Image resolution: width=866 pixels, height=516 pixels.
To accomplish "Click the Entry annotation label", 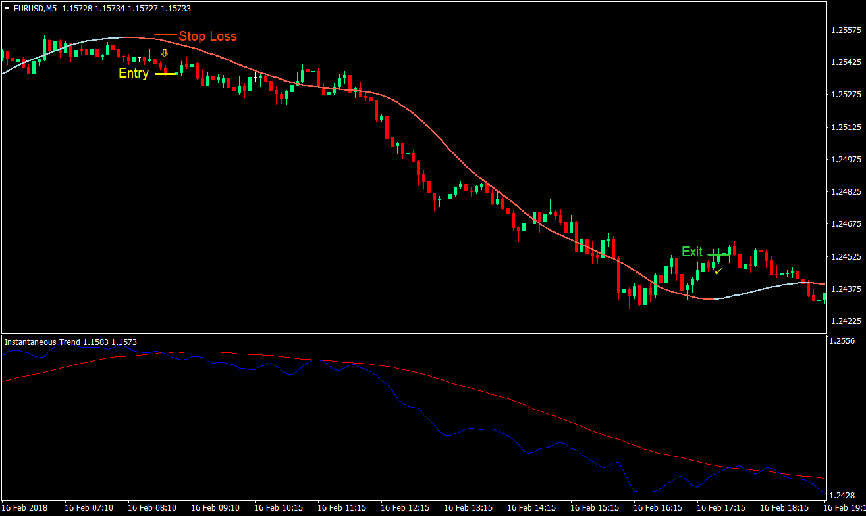I will tap(132, 74).
